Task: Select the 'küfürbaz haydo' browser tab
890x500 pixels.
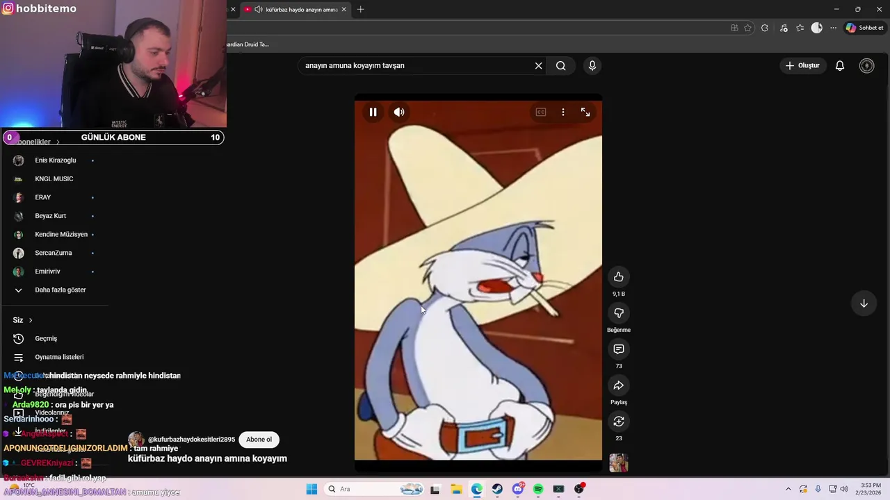Action: (296, 10)
